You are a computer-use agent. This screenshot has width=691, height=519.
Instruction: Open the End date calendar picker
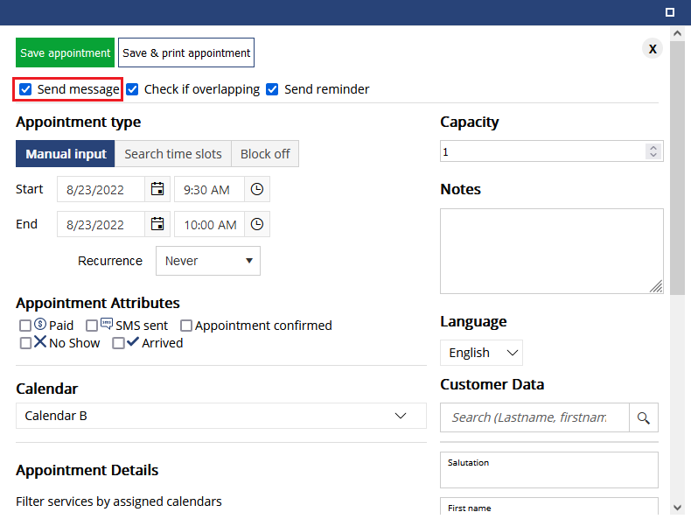point(157,224)
